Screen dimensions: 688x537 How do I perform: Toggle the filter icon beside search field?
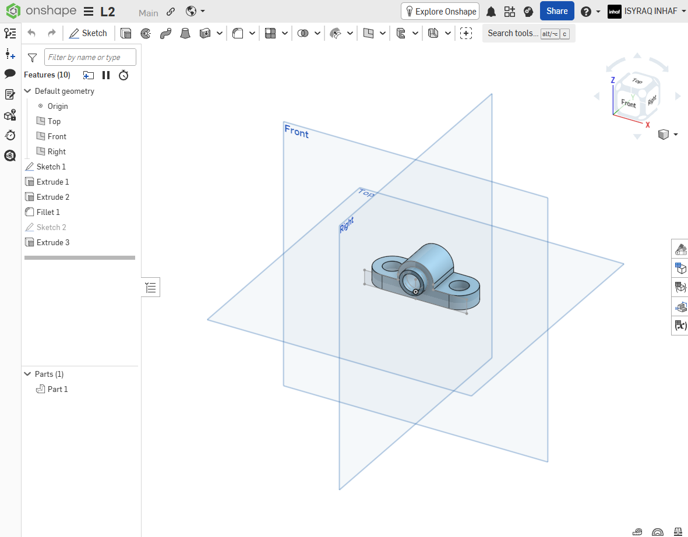[x=32, y=58]
